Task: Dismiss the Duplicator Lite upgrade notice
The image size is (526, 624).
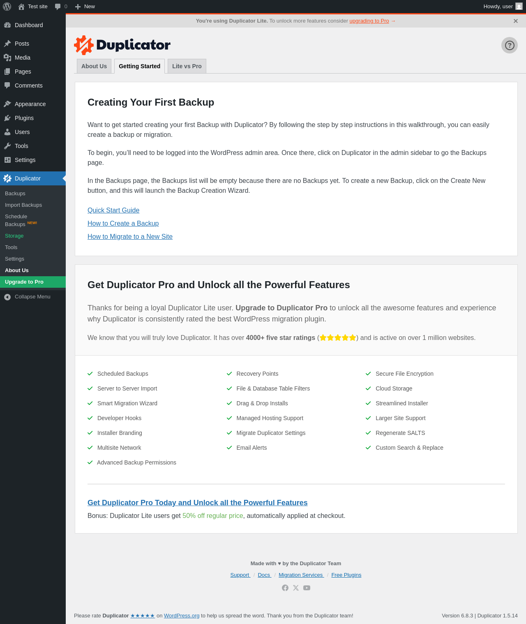Action: (515, 21)
